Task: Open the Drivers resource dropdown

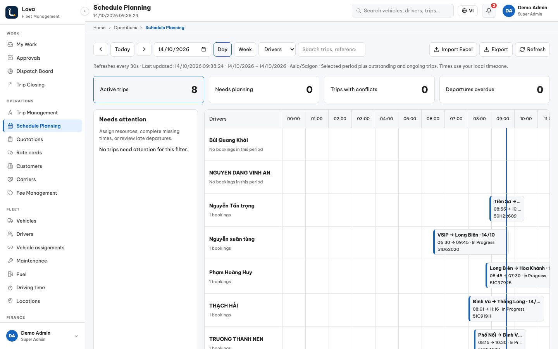Action: click(x=277, y=49)
